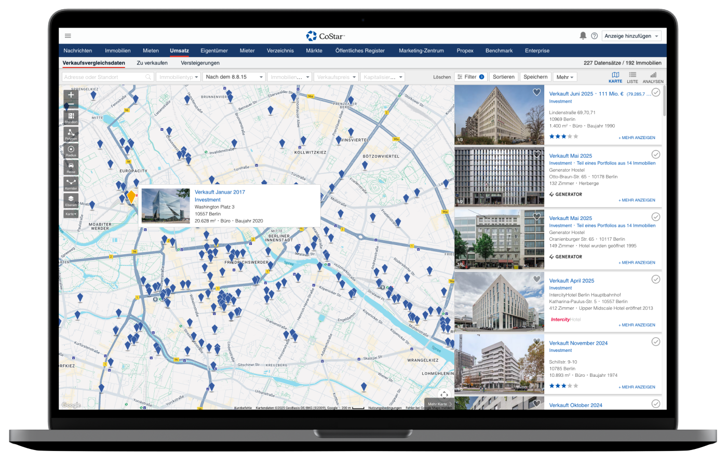Select the Lindenstraße listing checkmark circle
Viewport: 727px width, 464px height.
coord(656,92)
